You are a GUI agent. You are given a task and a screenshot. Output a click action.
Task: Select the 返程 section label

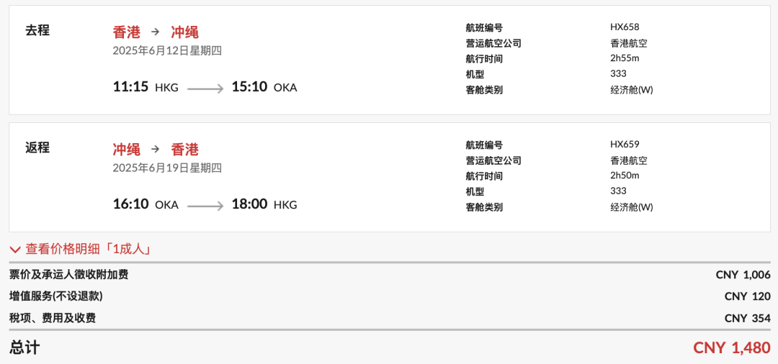[37, 147]
